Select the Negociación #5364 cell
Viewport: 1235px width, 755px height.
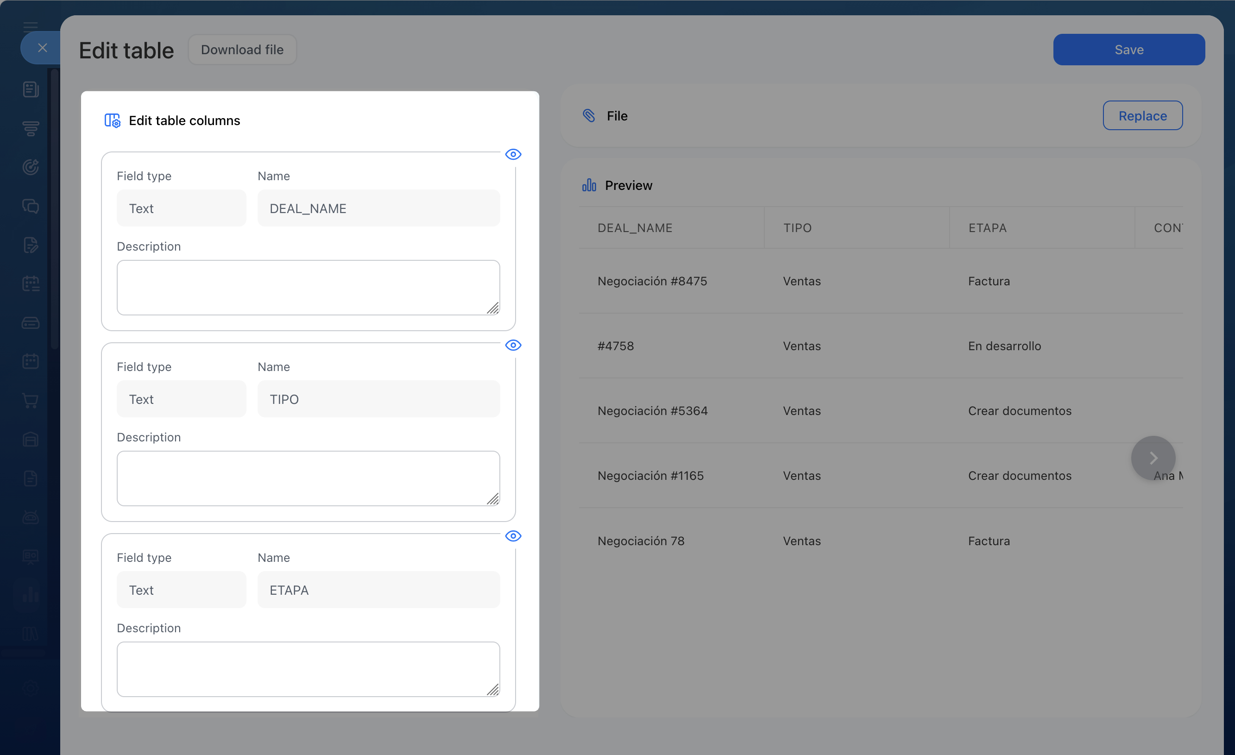coord(653,411)
